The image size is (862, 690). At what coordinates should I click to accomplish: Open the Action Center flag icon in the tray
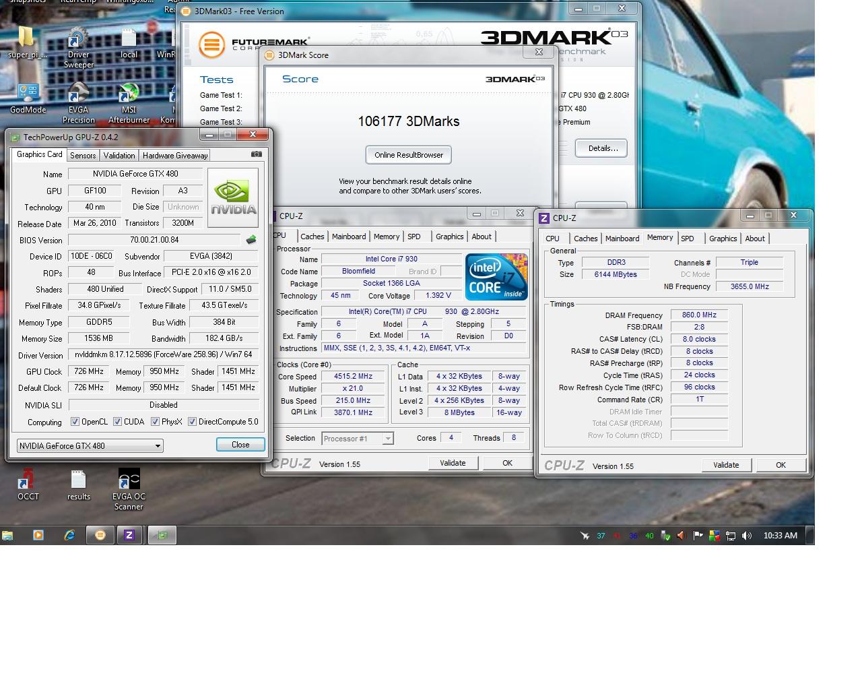click(698, 536)
